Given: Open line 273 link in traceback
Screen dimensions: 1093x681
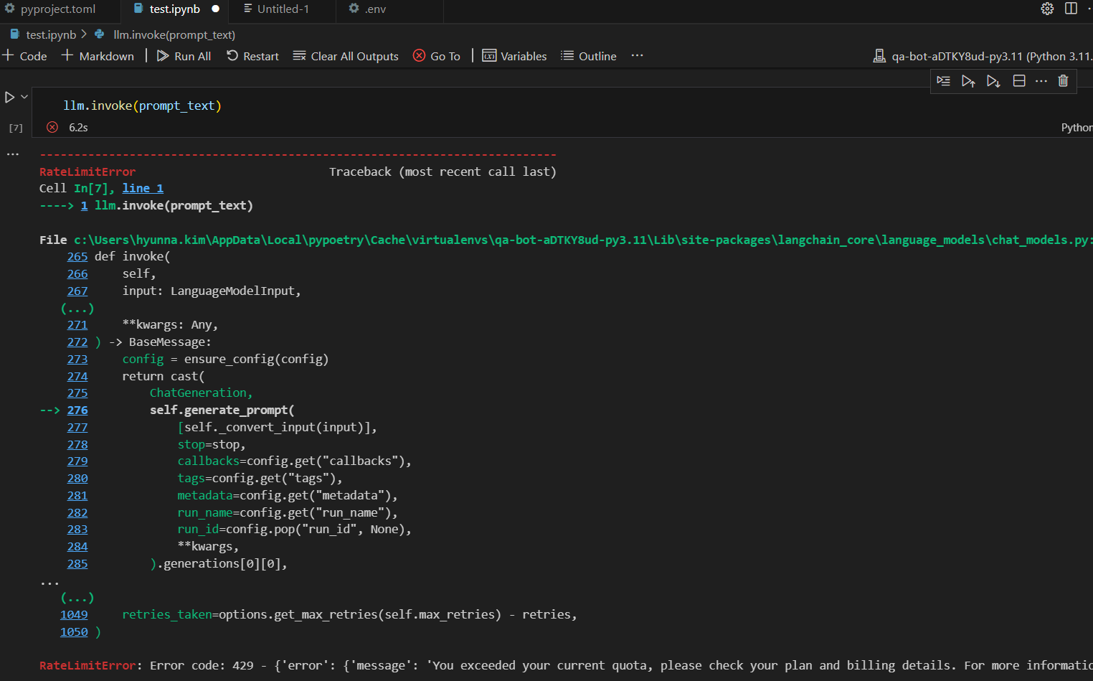Looking at the screenshot, I should pos(77,359).
